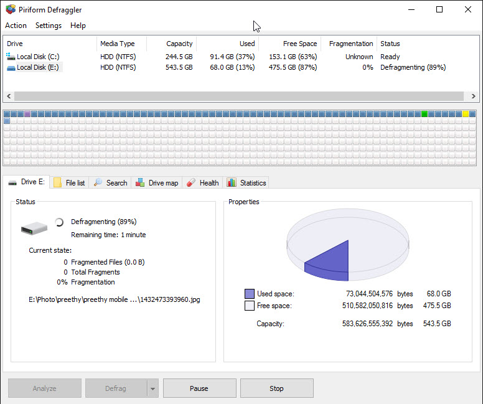Click the Total Fragments text
The image size is (483, 404).
95,272
